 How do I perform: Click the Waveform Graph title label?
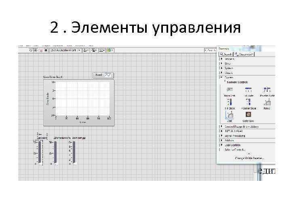pos(53,77)
